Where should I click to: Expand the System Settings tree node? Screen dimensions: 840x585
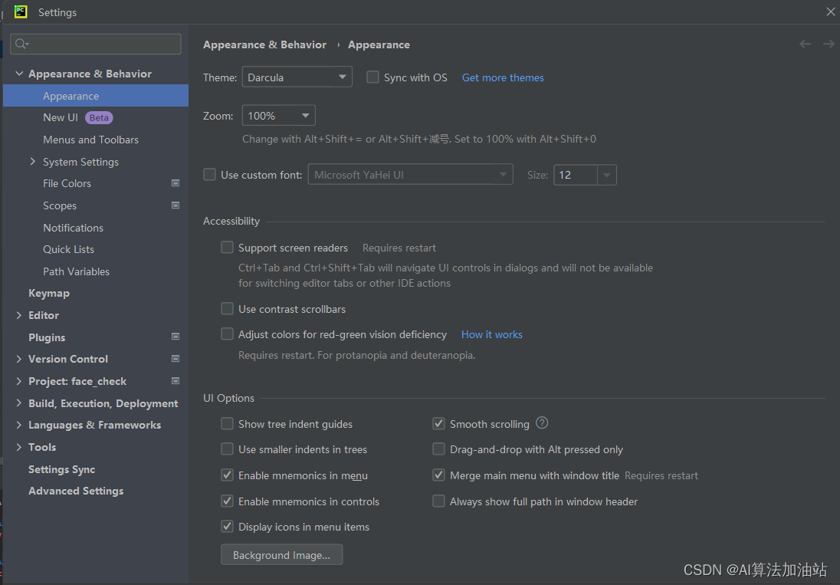tap(33, 161)
